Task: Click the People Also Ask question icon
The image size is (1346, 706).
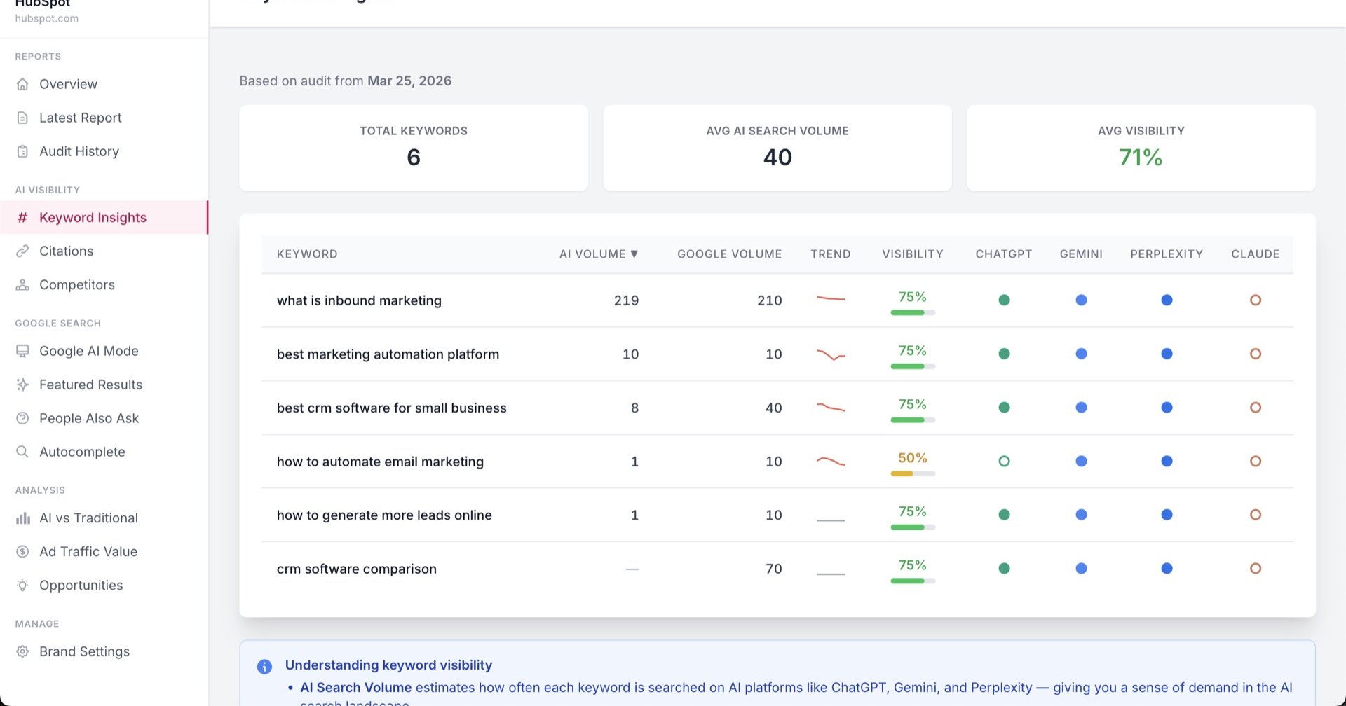Action: click(22, 418)
